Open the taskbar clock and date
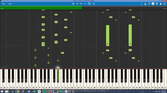167x93 pixels. (x=163, y=91)
